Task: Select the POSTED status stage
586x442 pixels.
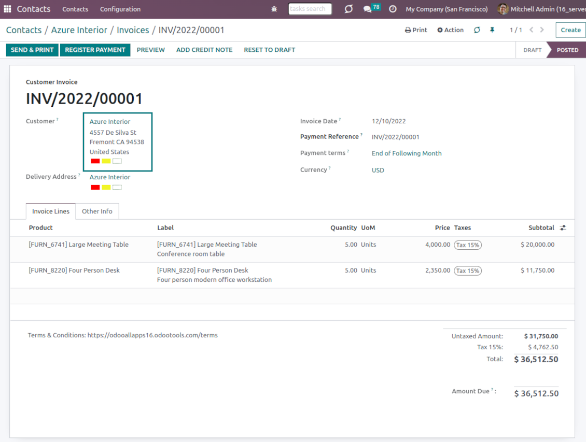Action: click(567, 50)
